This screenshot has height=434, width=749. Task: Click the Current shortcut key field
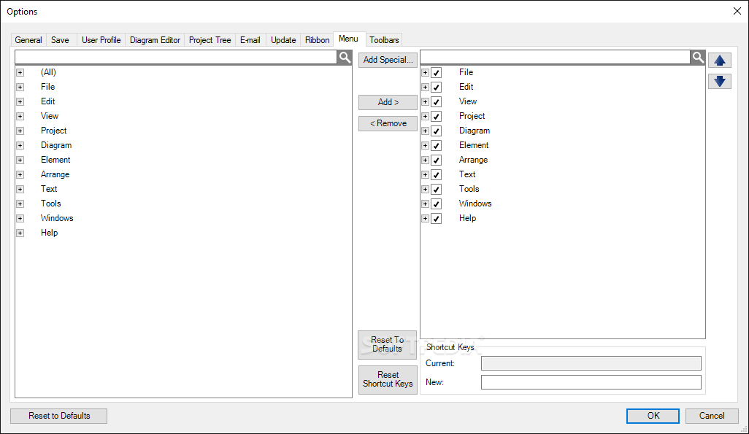click(x=591, y=363)
